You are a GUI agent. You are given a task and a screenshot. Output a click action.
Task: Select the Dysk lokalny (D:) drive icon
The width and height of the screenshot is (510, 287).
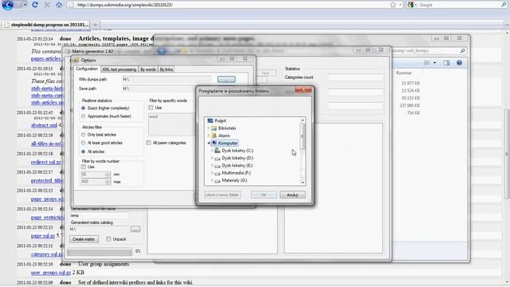(218, 158)
